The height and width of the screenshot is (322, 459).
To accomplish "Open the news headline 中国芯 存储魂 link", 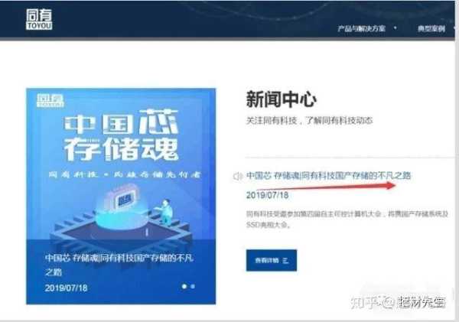I will pos(328,176).
